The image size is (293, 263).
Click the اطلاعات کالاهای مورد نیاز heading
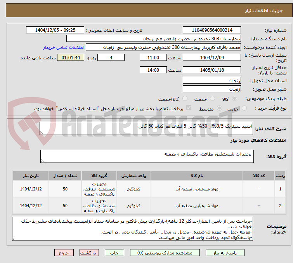click(x=258, y=140)
